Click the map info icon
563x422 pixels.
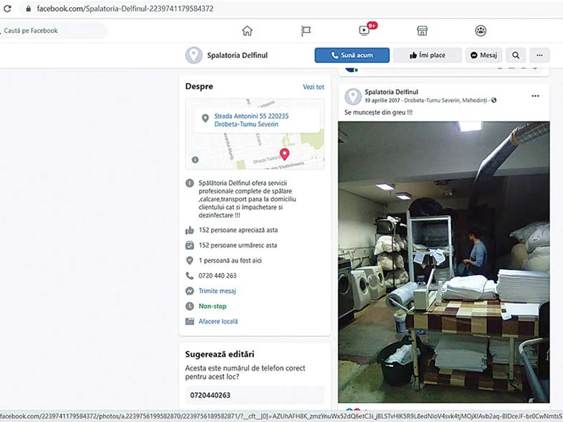(x=195, y=160)
